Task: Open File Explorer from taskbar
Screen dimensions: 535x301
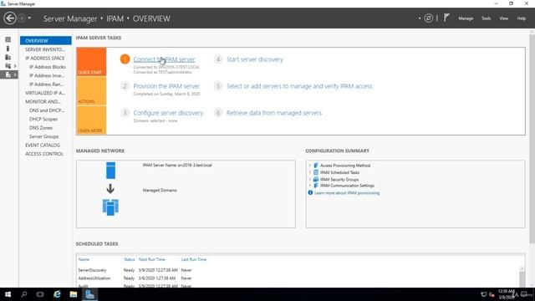Action: point(74,294)
